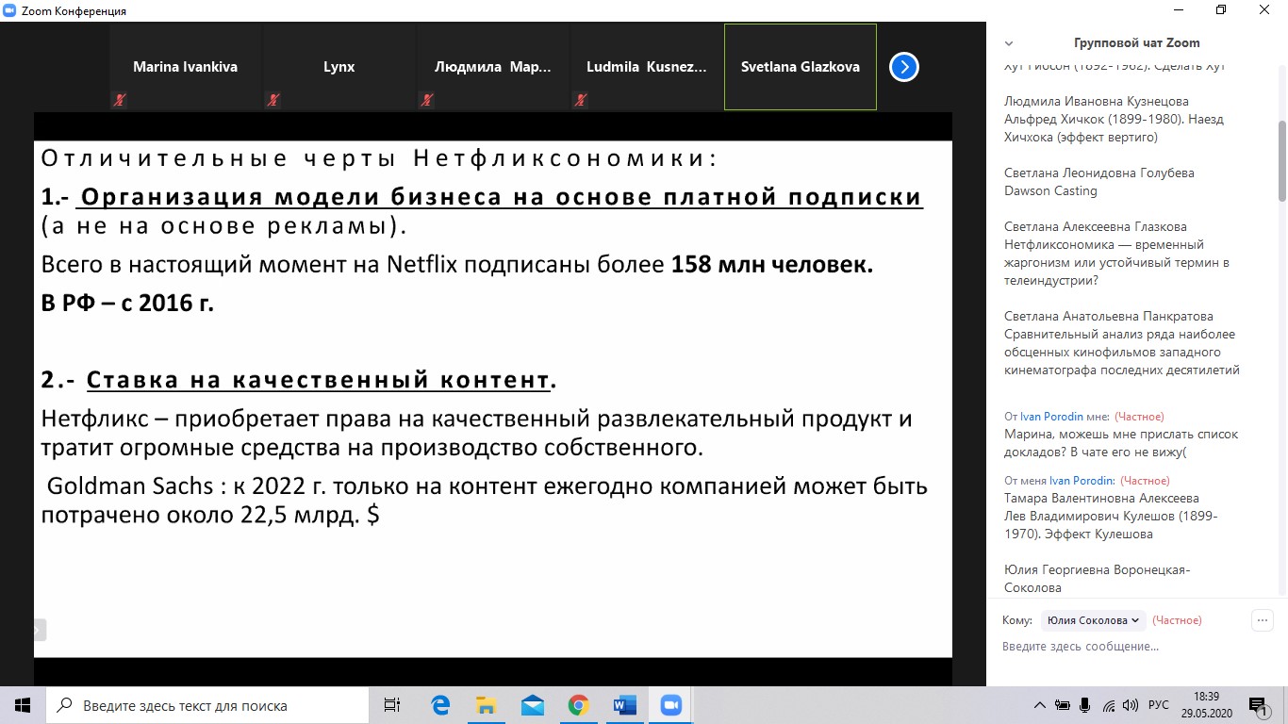Click chat sender 'Светлана Леонидовна Голубева'

click(1099, 173)
